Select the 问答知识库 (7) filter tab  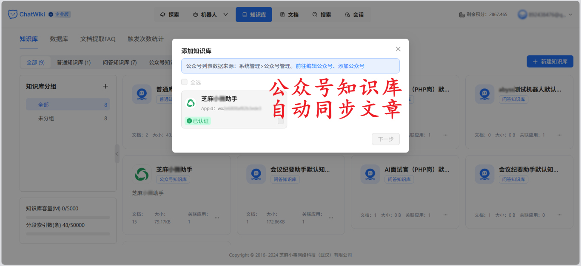point(119,62)
